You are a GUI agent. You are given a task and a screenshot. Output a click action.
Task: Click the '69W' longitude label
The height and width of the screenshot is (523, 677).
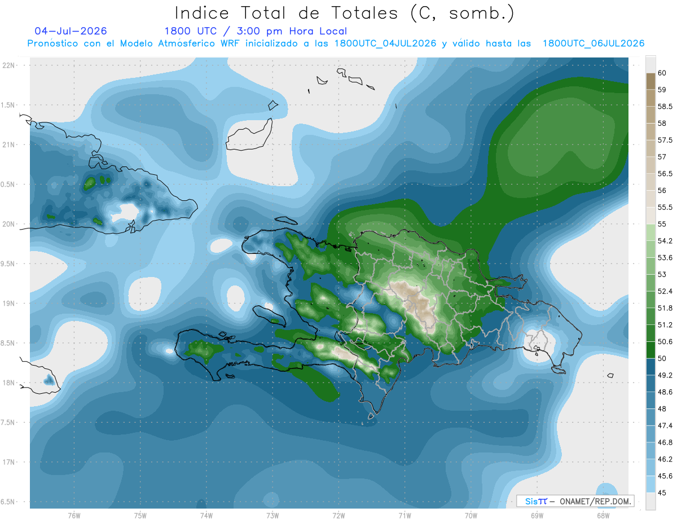pos(537,516)
